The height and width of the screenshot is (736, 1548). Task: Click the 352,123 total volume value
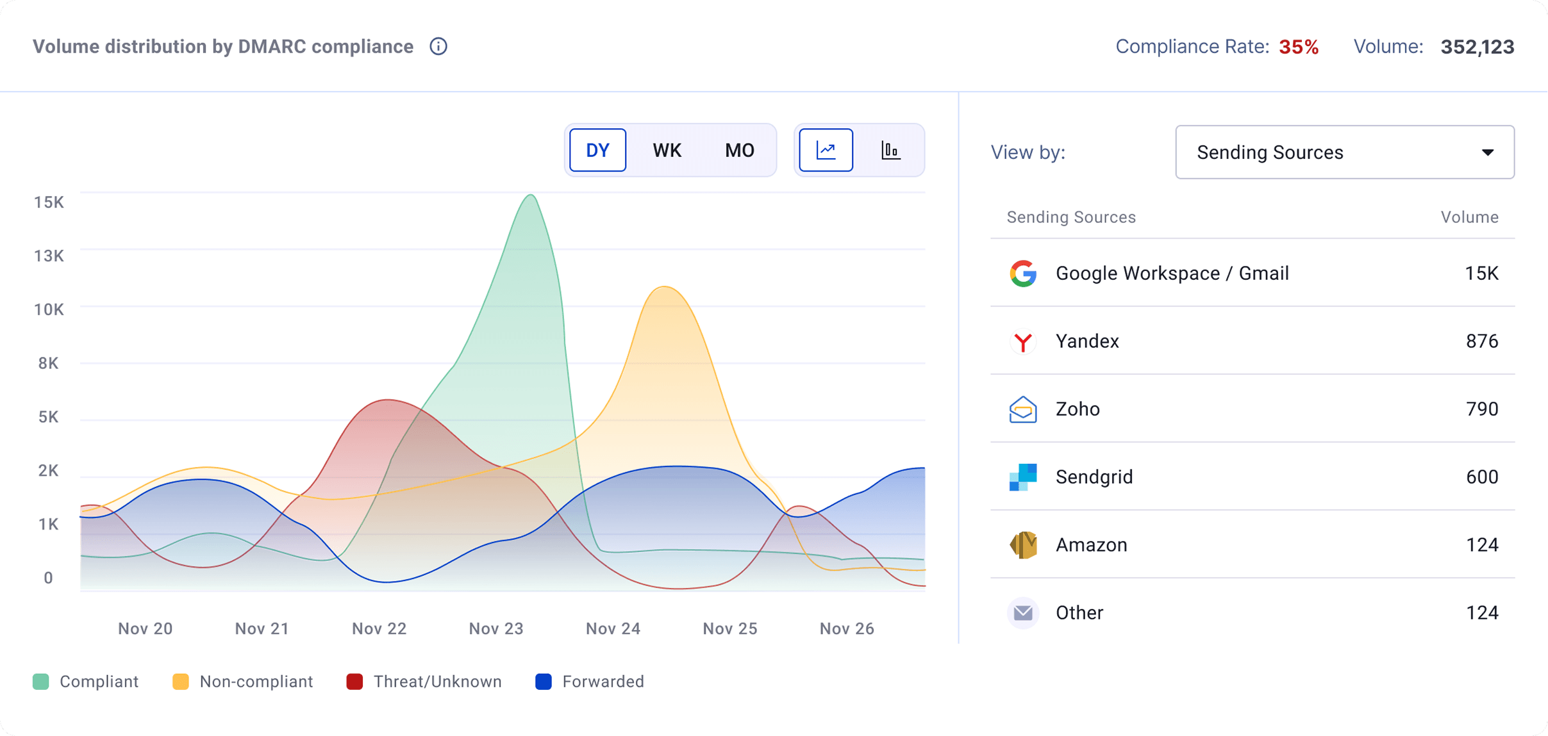pos(1477,47)
